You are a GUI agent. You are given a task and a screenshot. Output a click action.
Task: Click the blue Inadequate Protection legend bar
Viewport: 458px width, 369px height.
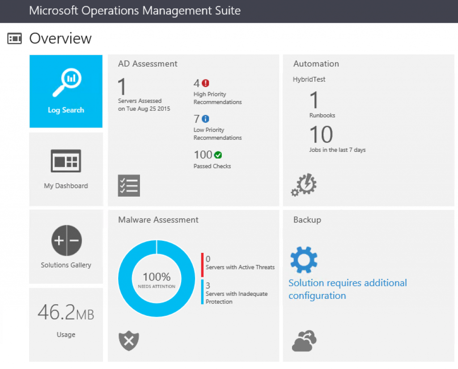tap(202, 292)
